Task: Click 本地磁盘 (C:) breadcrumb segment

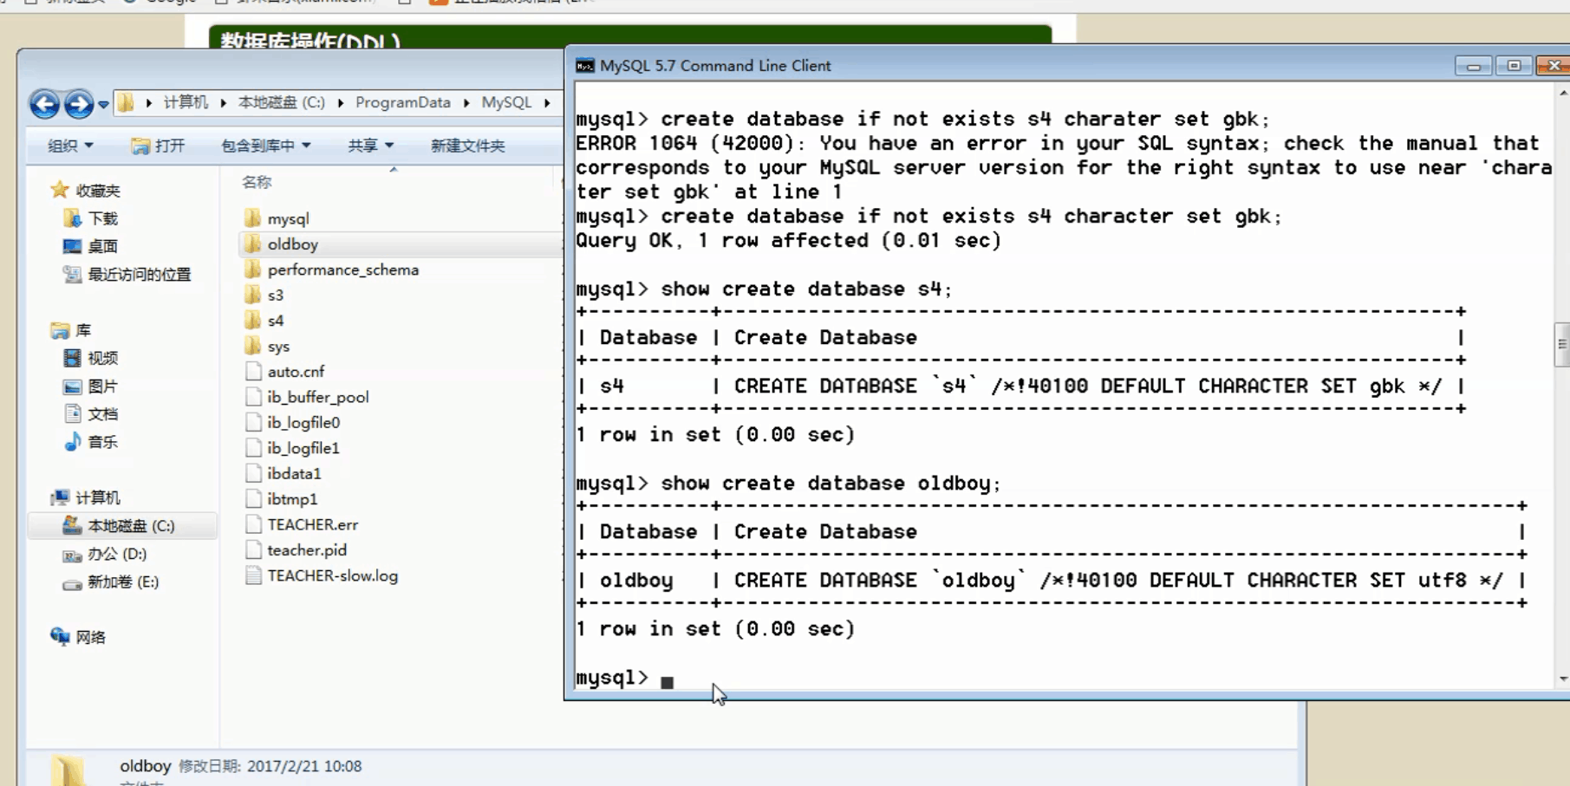Action: click(281, 102)
